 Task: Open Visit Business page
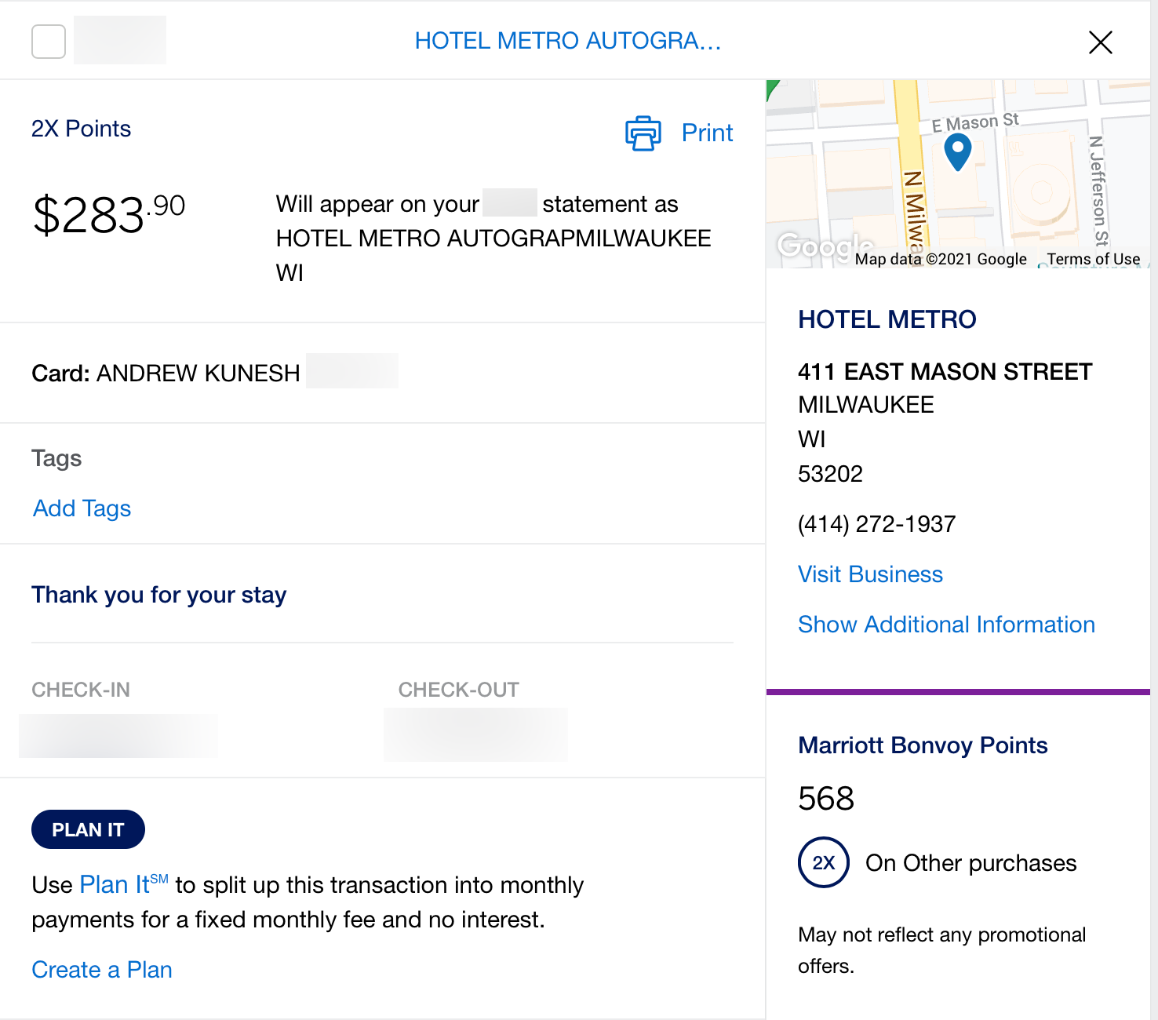870,574
